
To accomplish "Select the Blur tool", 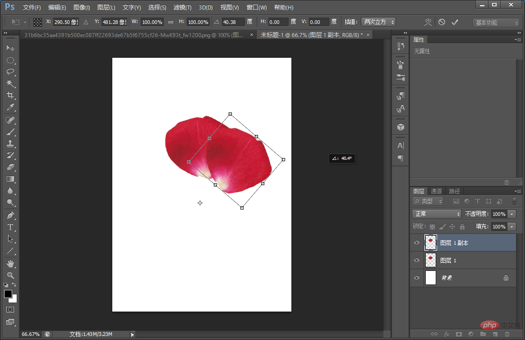I will click(x=10, y=191).
